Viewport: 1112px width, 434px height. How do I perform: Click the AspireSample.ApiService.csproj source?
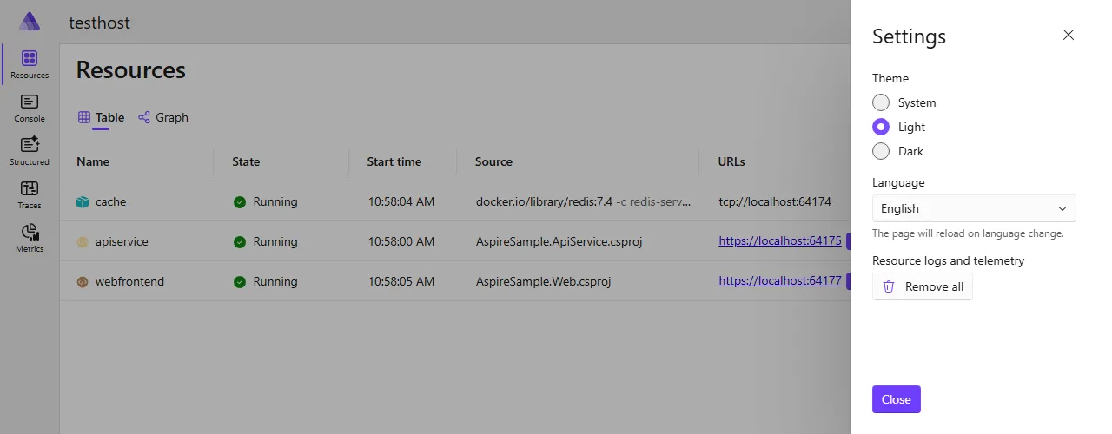(x=559, y=241)
